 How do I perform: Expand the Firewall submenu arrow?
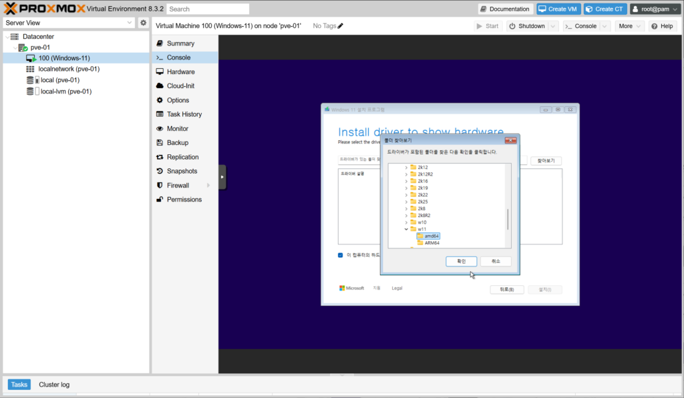[x=208, y=186]
